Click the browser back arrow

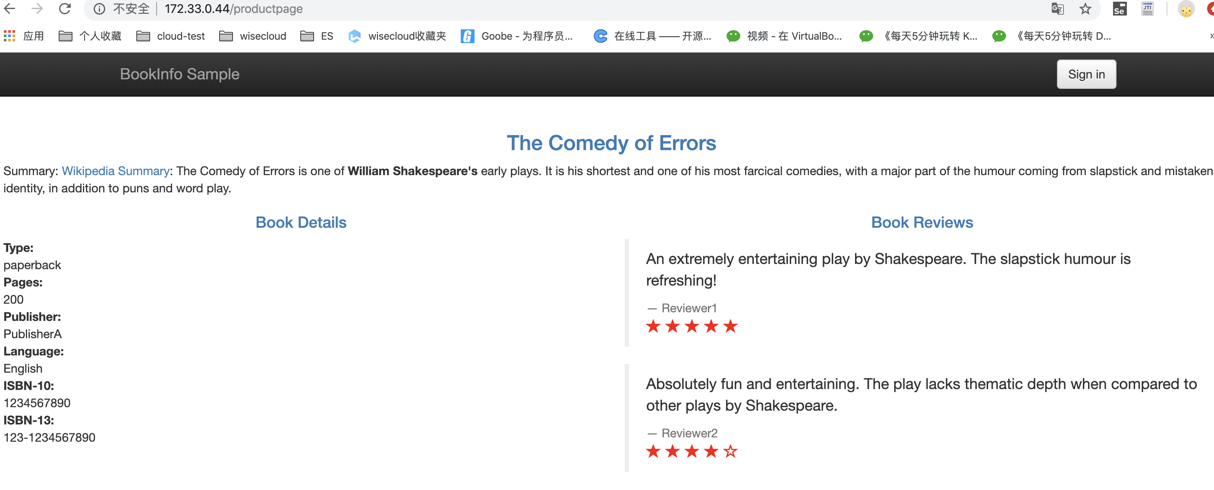tap(9, 9)
